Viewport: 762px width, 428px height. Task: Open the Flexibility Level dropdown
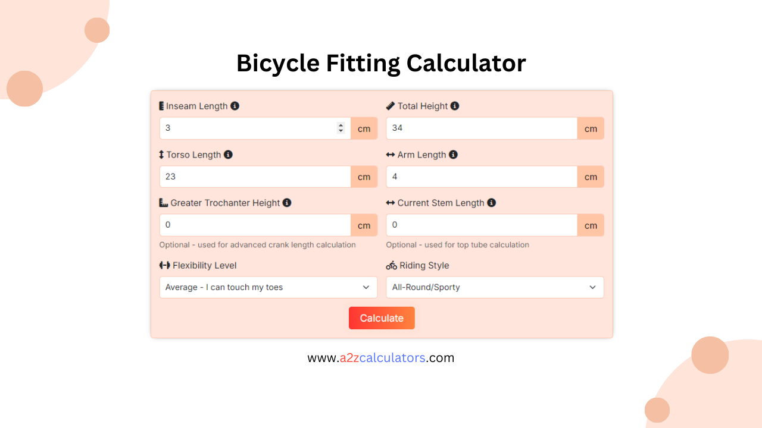pos(268,287)
